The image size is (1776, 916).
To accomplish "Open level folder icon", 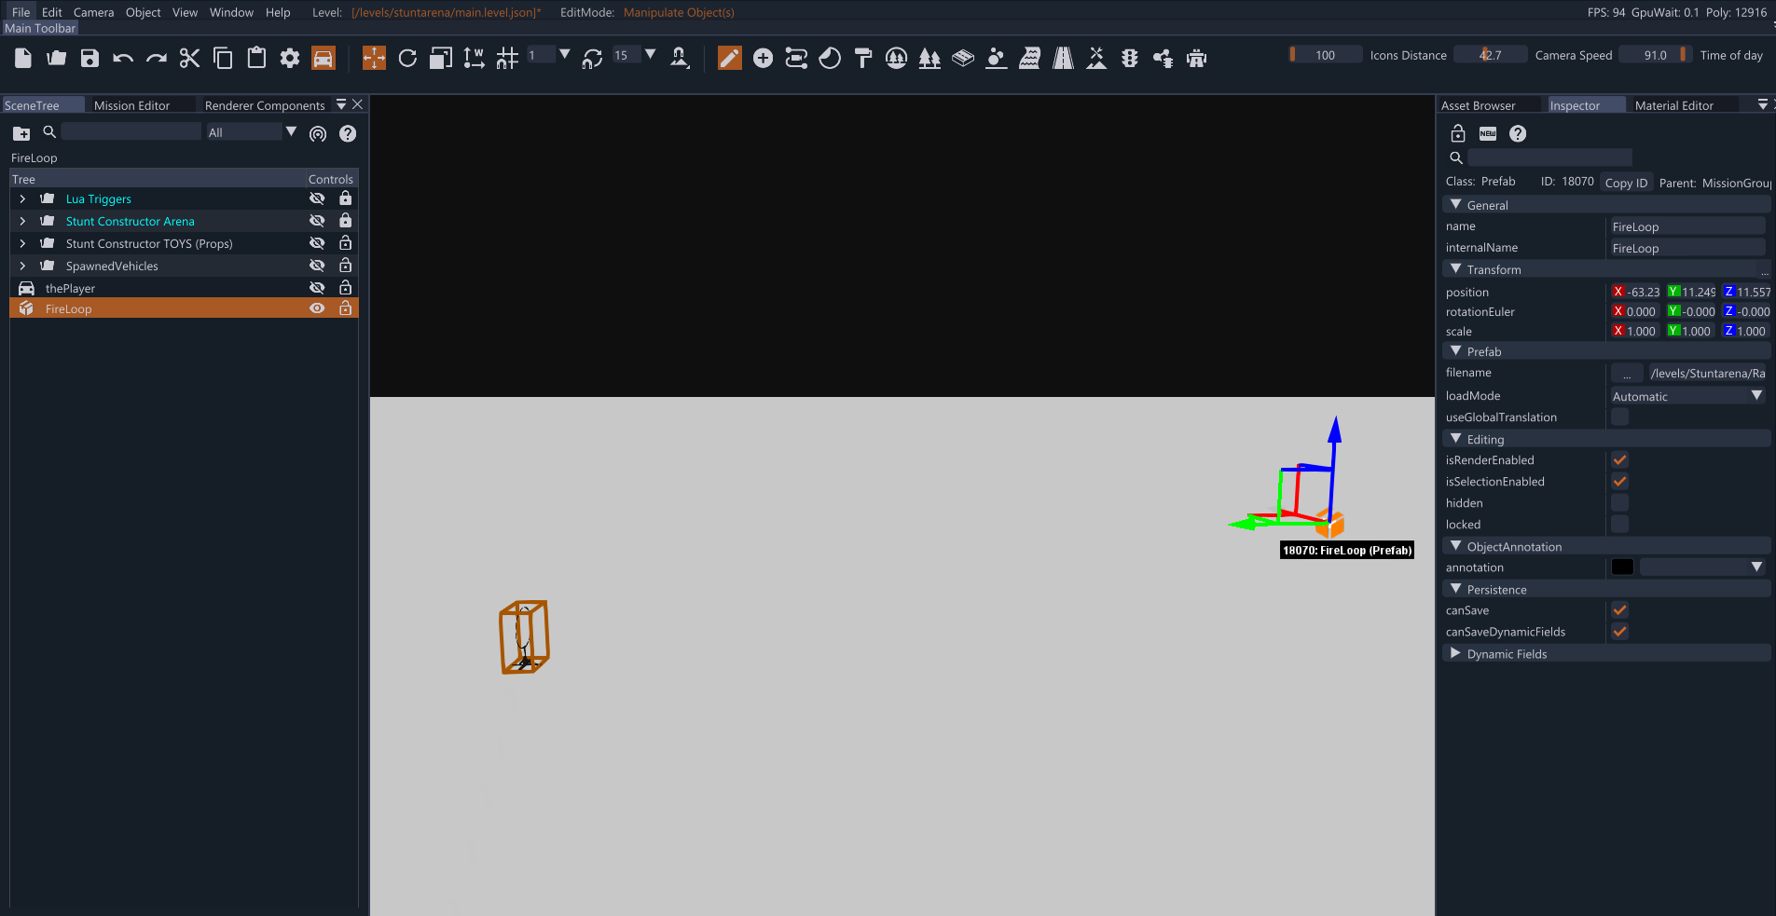I will [56, 58].
